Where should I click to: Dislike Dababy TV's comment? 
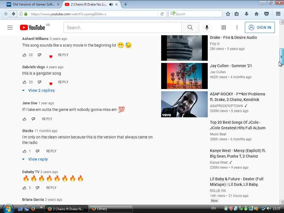[37, 188]
